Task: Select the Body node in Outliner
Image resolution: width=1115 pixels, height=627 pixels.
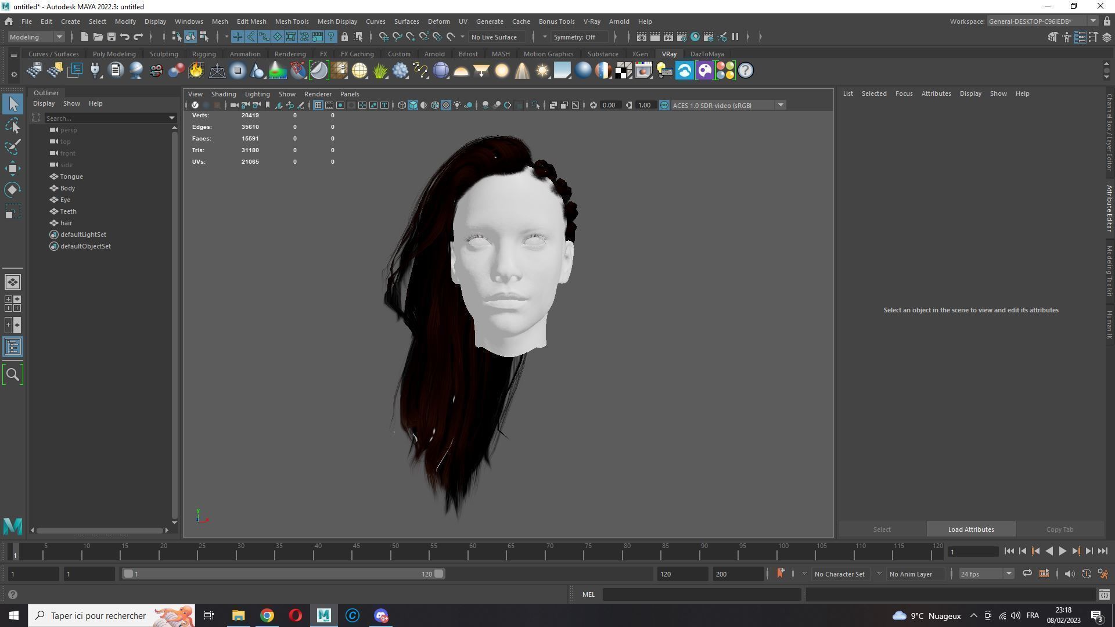Action: [67, 188]
